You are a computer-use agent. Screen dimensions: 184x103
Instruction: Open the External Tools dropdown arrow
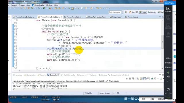53,8
